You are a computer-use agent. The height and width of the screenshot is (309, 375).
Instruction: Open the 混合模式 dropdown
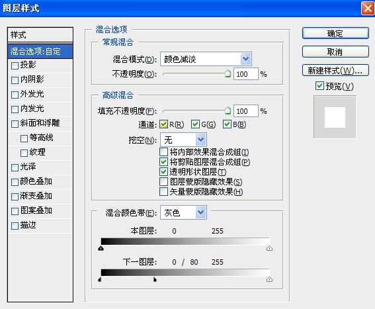pyautogui.click(x=206, y=59)
